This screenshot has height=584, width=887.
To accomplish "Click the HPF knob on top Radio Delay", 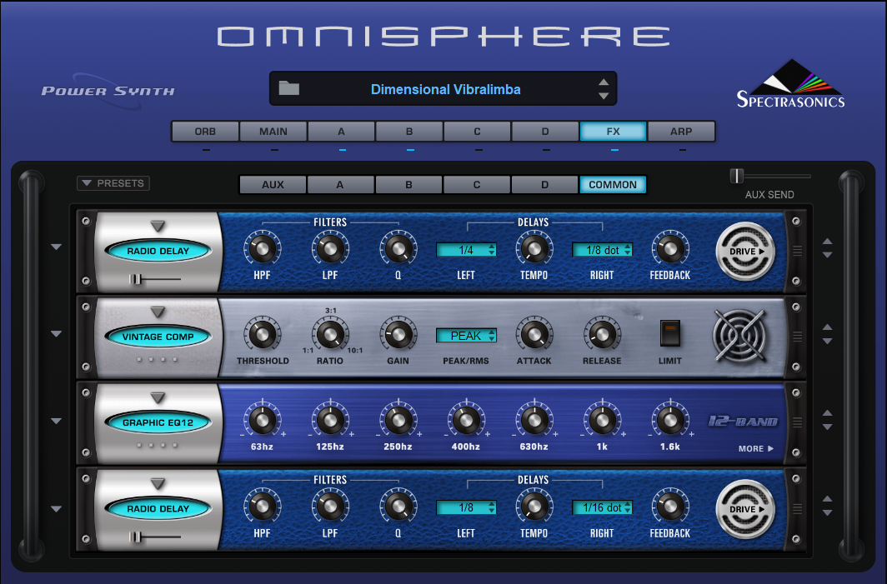I will pyautogui.click(x=262, y=248).
